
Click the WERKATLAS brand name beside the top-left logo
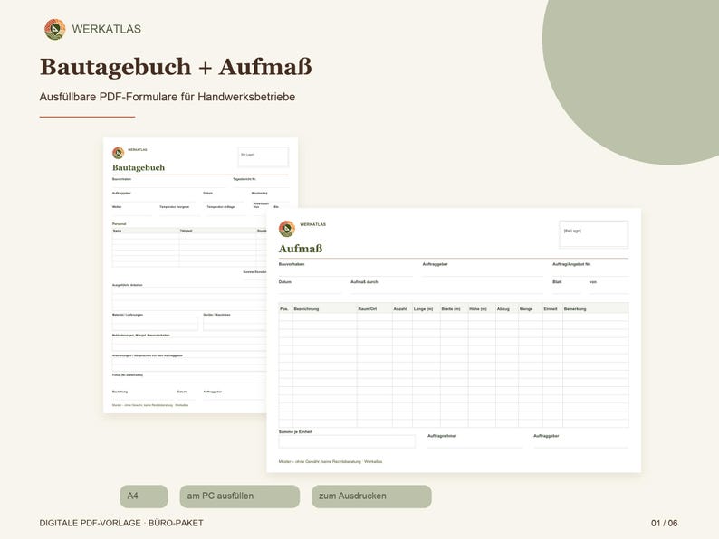(x=106, y=29)
